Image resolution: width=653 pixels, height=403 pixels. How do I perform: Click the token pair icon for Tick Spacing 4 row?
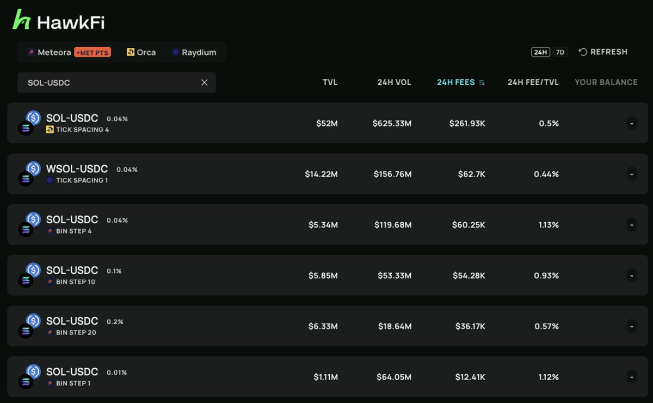click(x=29, y=123)
